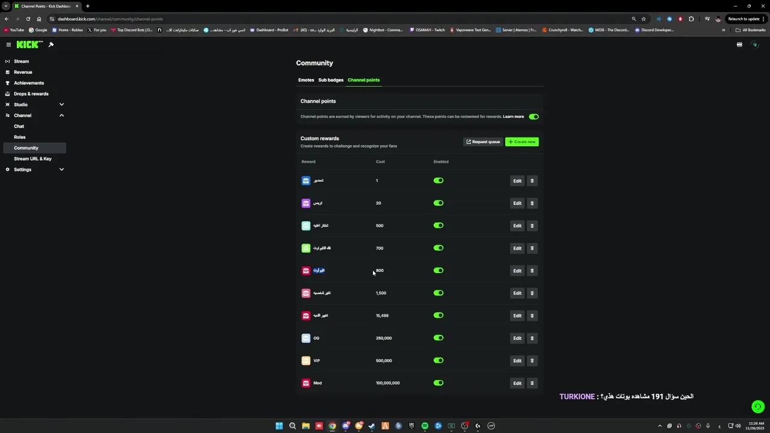This screenshot has height=433, width=770.
Task: Open the inbox icon in Kick header
Action: pyautogui.click(x=739, y=45)
